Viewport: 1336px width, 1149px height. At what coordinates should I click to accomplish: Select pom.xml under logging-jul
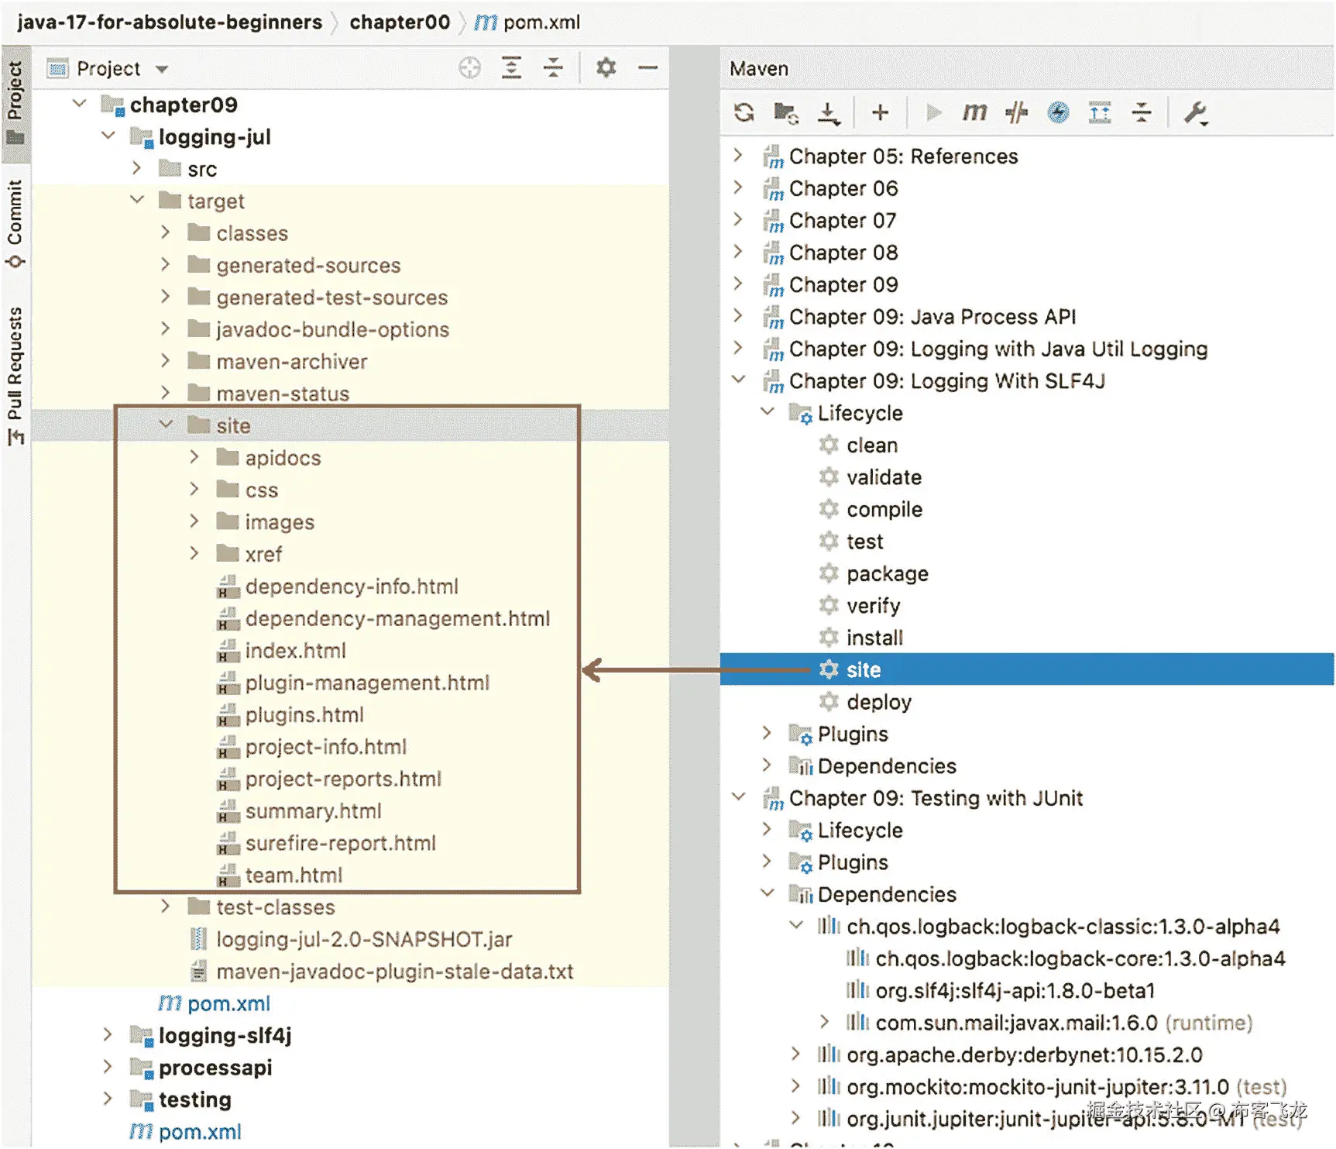pos(228,1004)
